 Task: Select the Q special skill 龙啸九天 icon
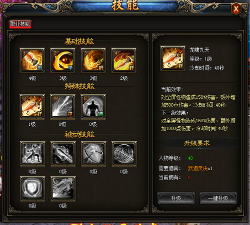[32, 107]
